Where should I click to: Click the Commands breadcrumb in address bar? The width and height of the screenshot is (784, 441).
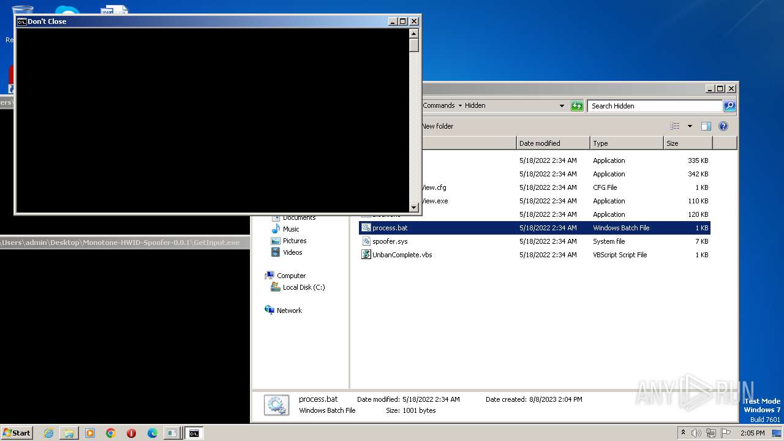pyautogui.click(x=439, y=105)
